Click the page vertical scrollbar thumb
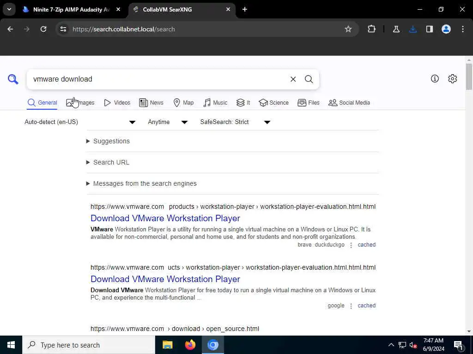 point(468,77)
